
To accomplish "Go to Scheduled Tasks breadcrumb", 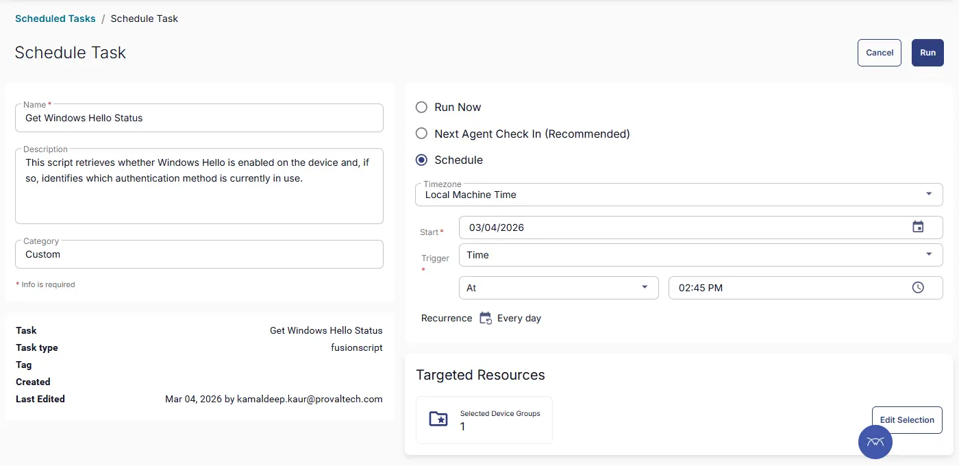I will [55, 19].
